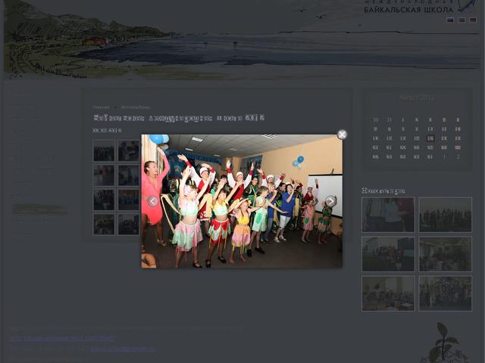Close the lightbox photo viewer
This screenshot has height=363, width=485.
point(342,135)
